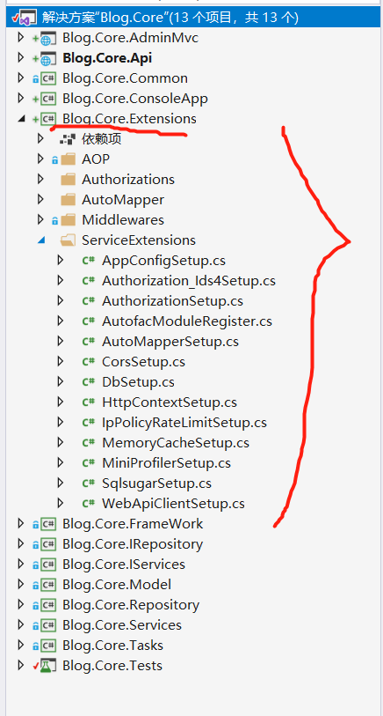Collapse the Blog.Core.Extensions project node
The height and width of the screenshot is (716, 383).
[x=21, y=119]
